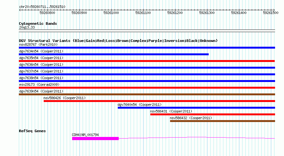Click the dgv7635n54 red loss bar
284x156 pixels.
pyautogui.click(x=147, y=61)
